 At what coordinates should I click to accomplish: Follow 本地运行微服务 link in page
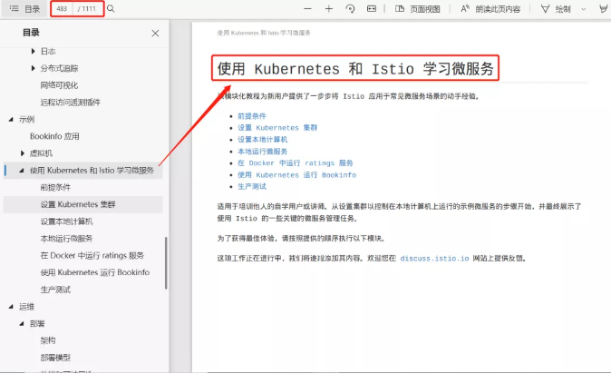click(263, 152)
